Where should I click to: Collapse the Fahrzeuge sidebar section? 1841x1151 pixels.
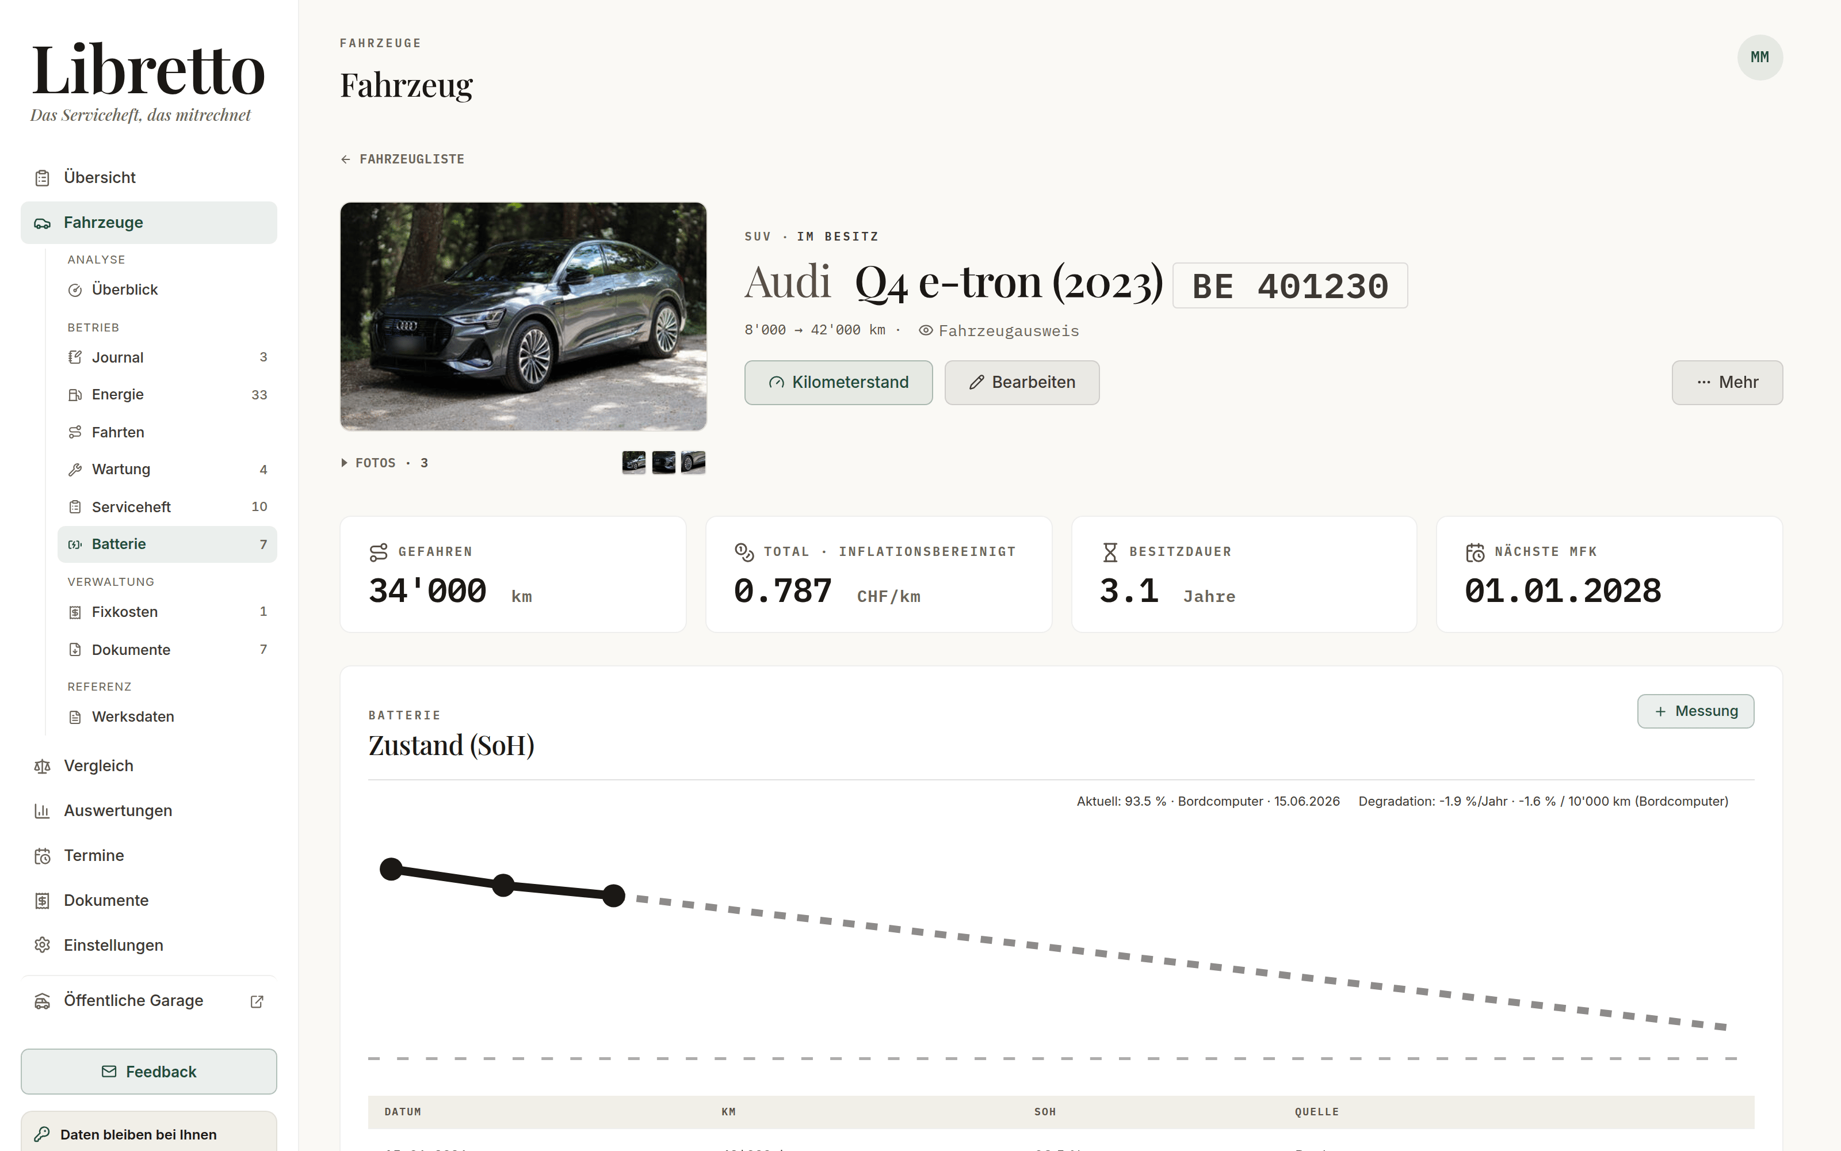[148, 222]
